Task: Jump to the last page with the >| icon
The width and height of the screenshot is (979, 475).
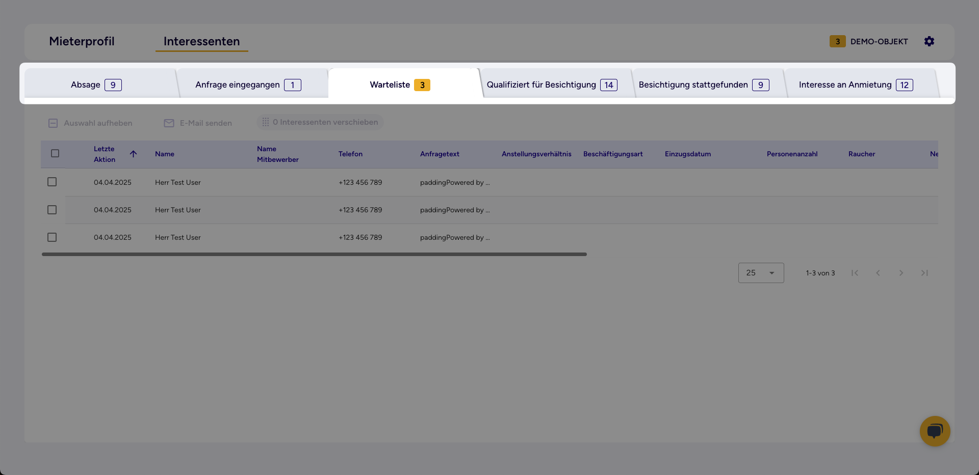Action: click(x=924, y=273)
